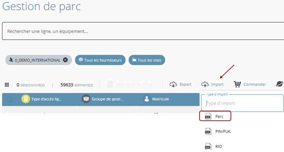
Task: Click the Import cloud upload icon
Action: (205, 84)
